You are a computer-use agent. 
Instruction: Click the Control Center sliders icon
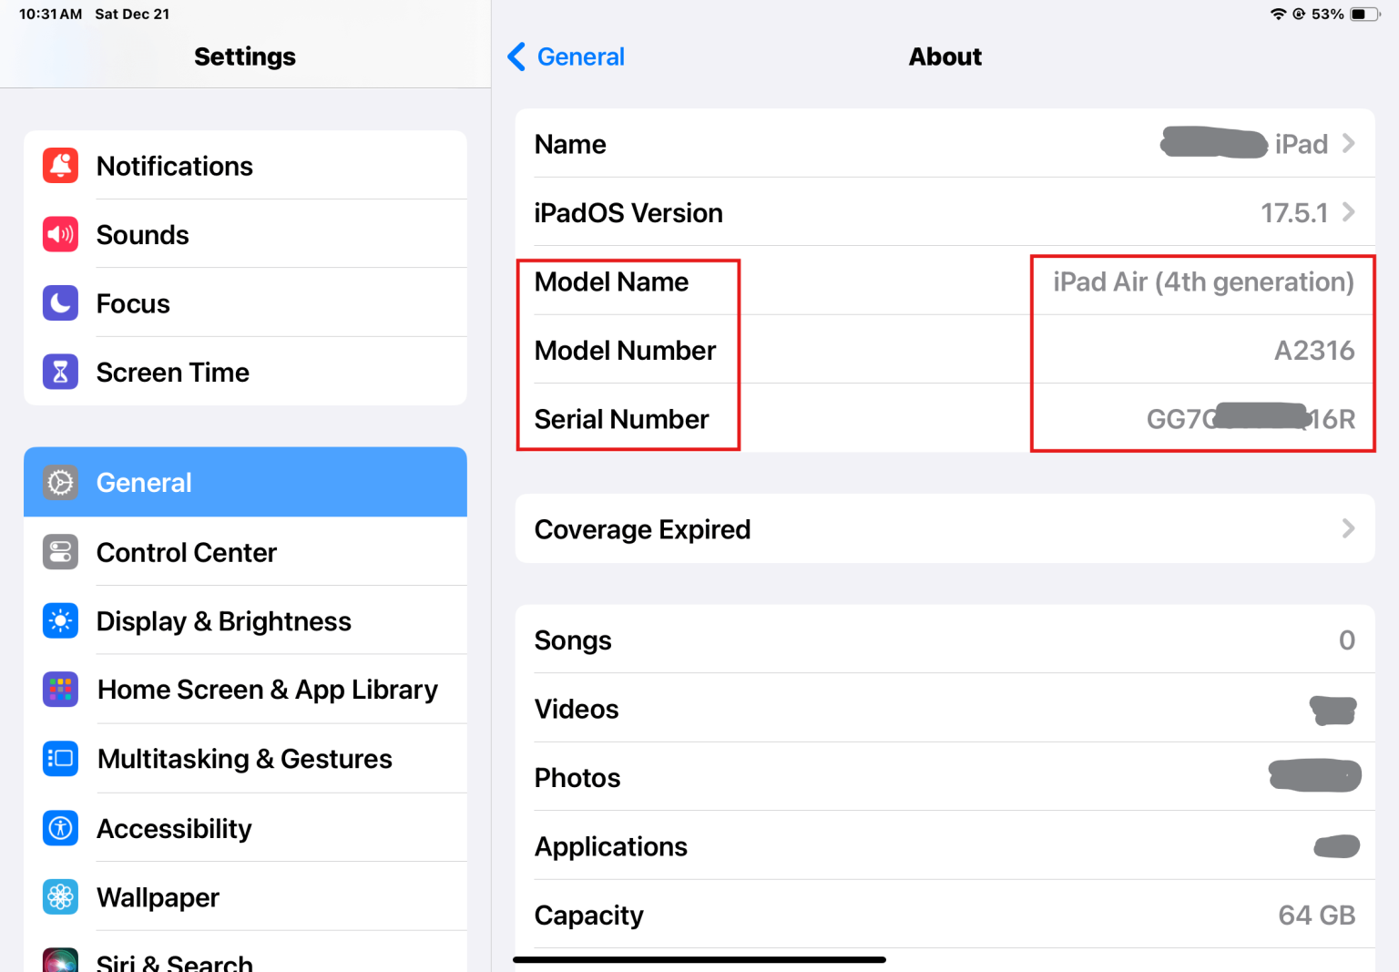[59, 552]
